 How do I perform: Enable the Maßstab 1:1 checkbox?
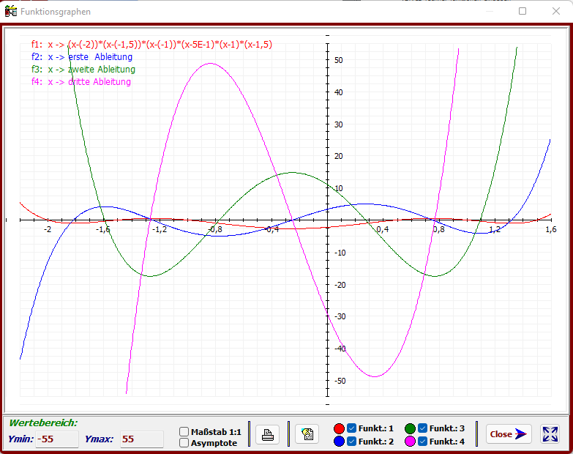184,432
